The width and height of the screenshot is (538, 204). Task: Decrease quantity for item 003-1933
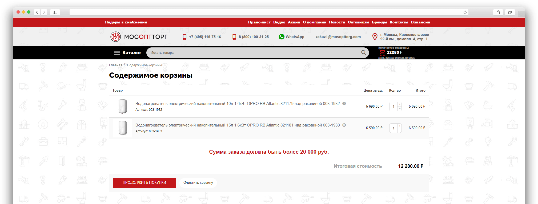point(400,130)
